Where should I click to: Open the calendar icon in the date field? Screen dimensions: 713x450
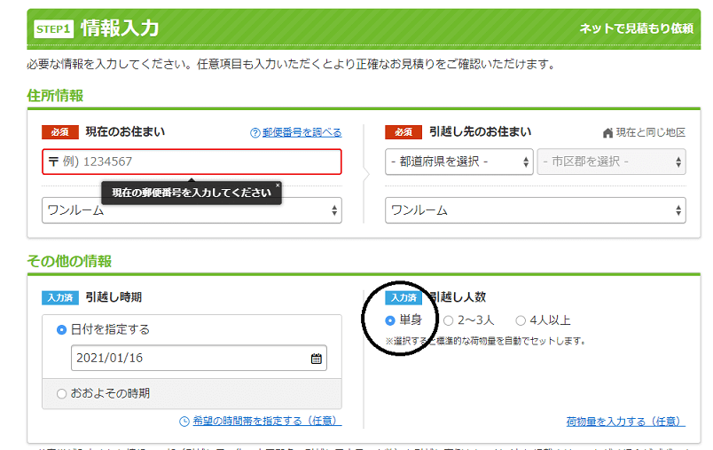point(316,359)
